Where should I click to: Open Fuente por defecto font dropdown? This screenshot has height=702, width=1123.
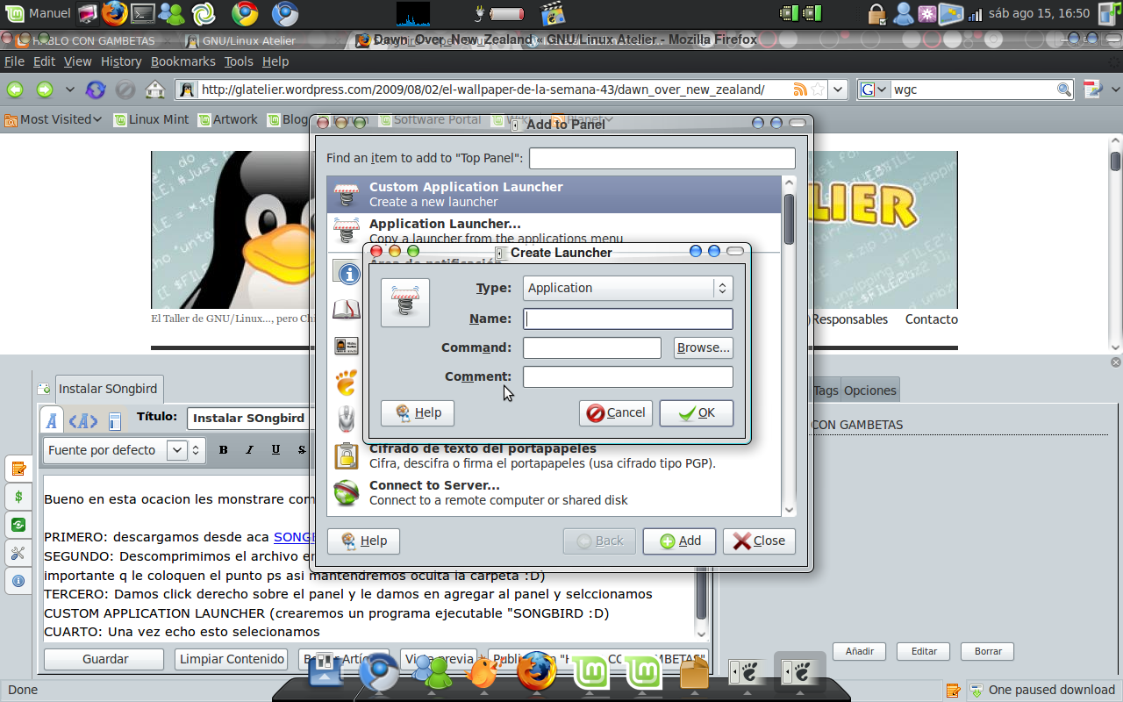click(x=116, y=450)
